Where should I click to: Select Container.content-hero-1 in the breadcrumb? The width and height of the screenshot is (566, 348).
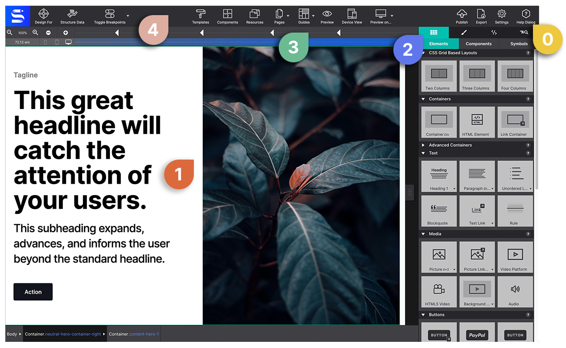point(134,334)
